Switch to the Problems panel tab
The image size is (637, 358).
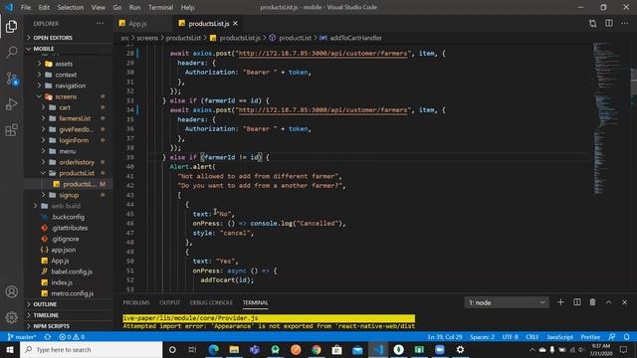pyautogui.click(x=136, y=302)
